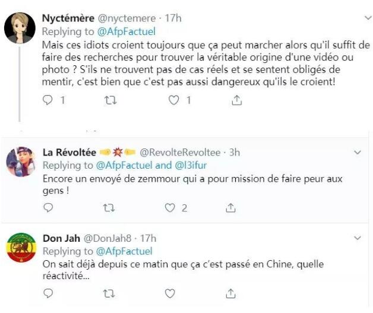Open the options chevron on Don Jah's tweet
The width and height of the screenshot is (373, 313).
(x=358, y=238)
